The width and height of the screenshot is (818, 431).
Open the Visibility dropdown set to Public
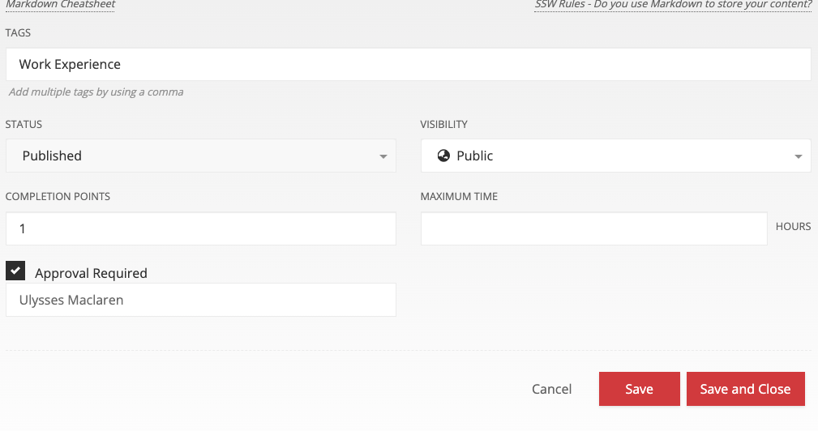[615, 156]
